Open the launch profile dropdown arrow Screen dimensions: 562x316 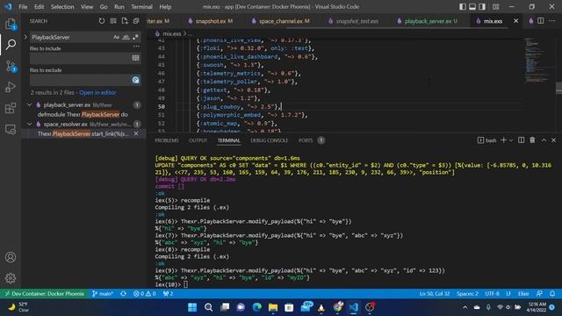click(511, 140)
